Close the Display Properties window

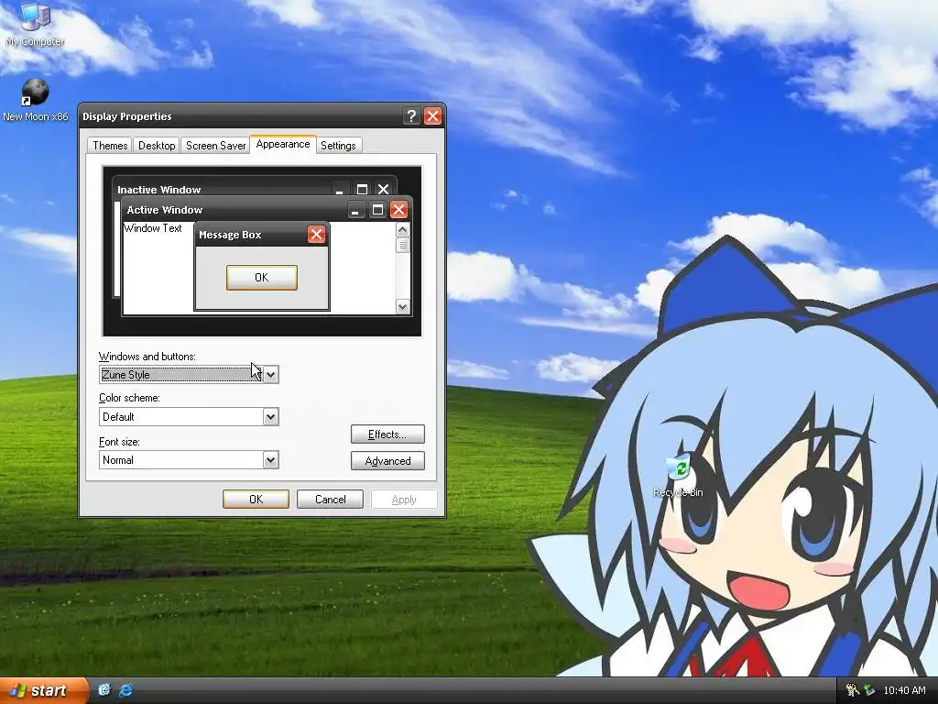click(x=432, y=116)
